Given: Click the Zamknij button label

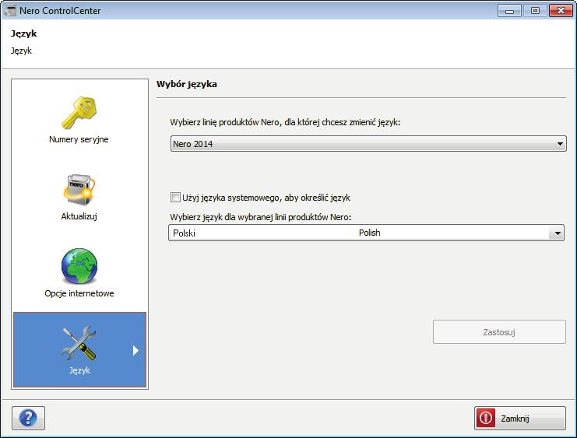Looking at the screenshot, I should 515,419.
